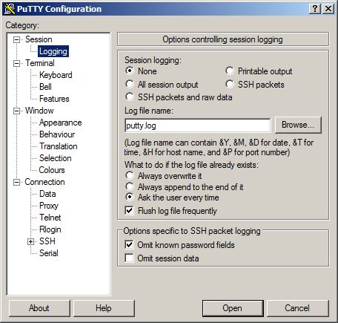338x323 pixels.
Task: Select Keyboard under Terminal
Action: tap(56, 75)
